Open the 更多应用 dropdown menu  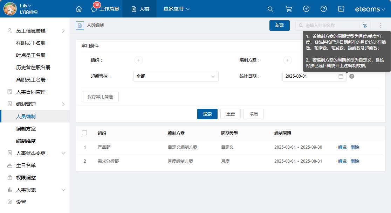(177, 9)
